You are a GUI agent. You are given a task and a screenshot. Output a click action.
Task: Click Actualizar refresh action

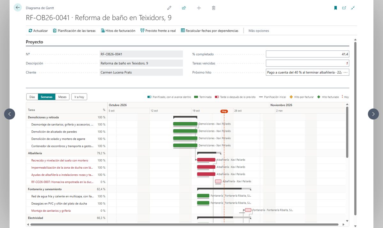[x=38, y=31]
